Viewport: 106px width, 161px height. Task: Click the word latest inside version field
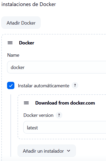click(x=32, y=128)
